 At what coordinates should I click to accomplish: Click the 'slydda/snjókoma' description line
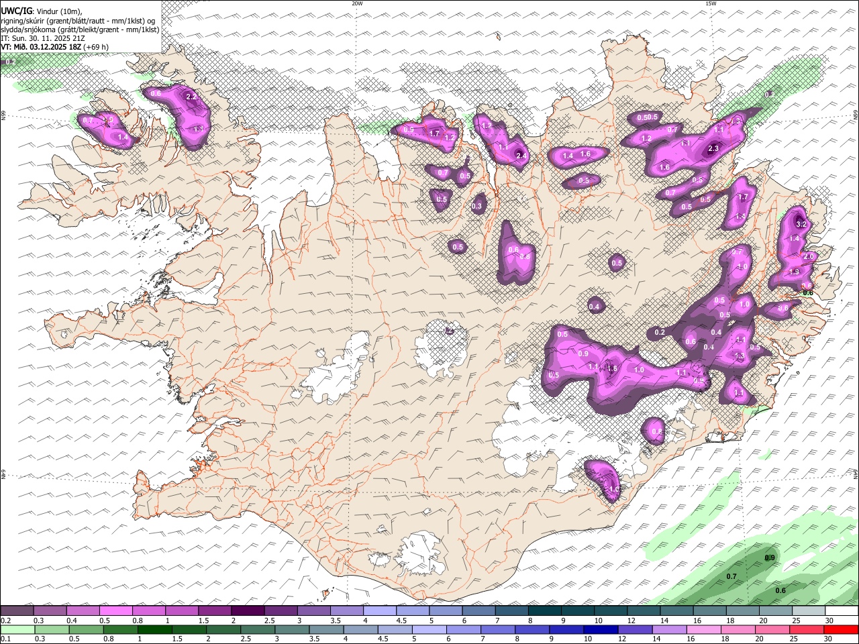pos(80,30)
